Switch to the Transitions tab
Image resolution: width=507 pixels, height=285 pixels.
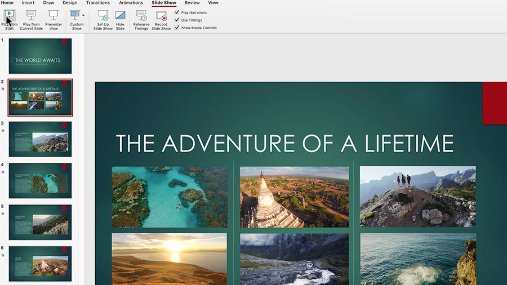point(98,3)
